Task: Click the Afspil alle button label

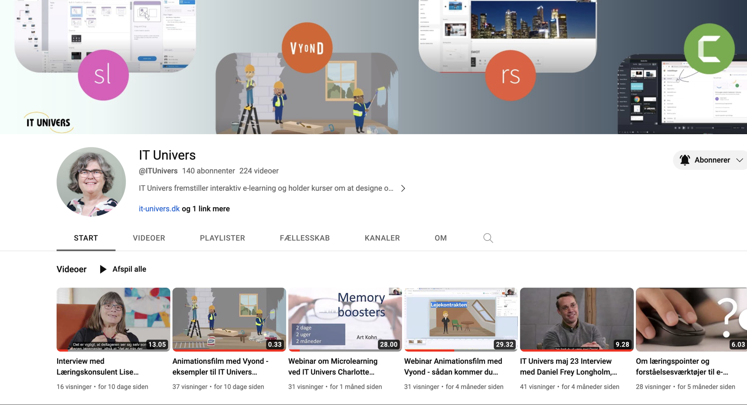Action: tap(129, 269)
